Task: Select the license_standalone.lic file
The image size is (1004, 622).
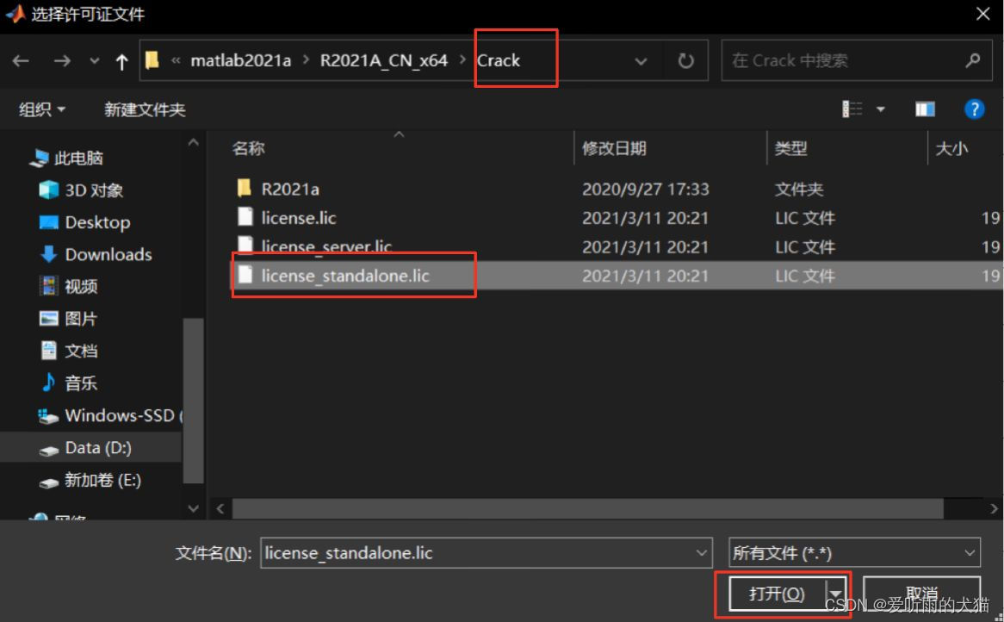Action: click(345, 276)
